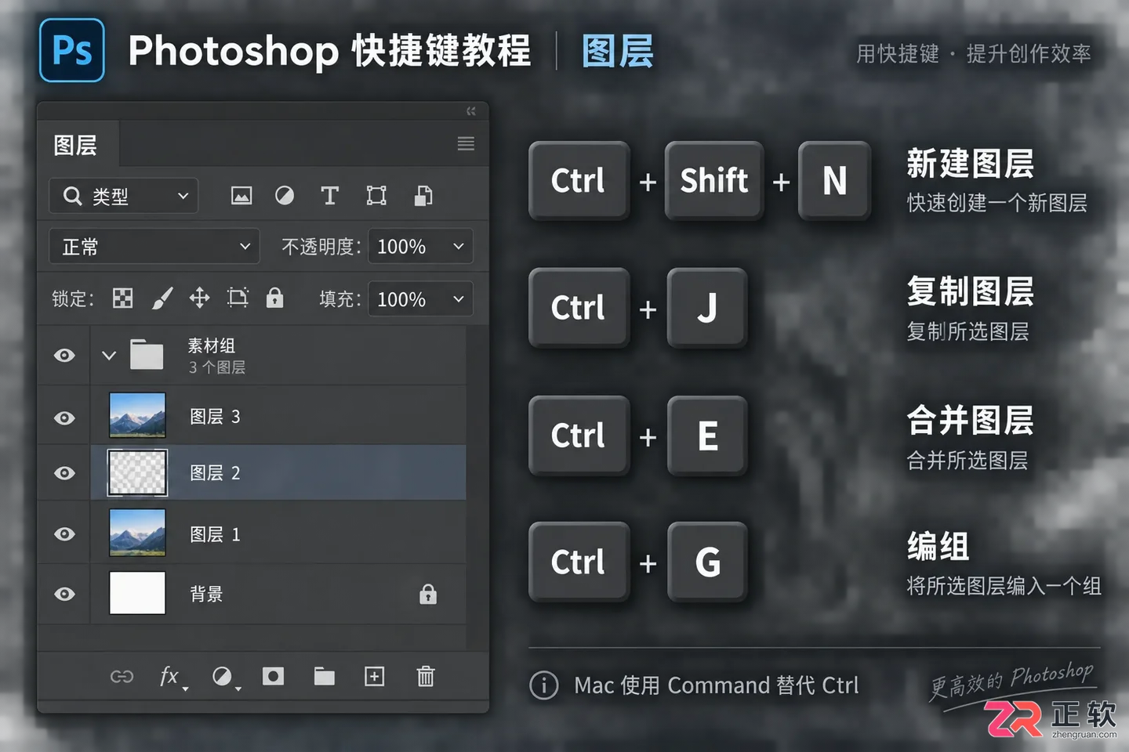Open the 不透明度 100% dropdown arrow
The width and height of the screenshot is (1129, 752).
pyautogui.click(x=459, y=246)
